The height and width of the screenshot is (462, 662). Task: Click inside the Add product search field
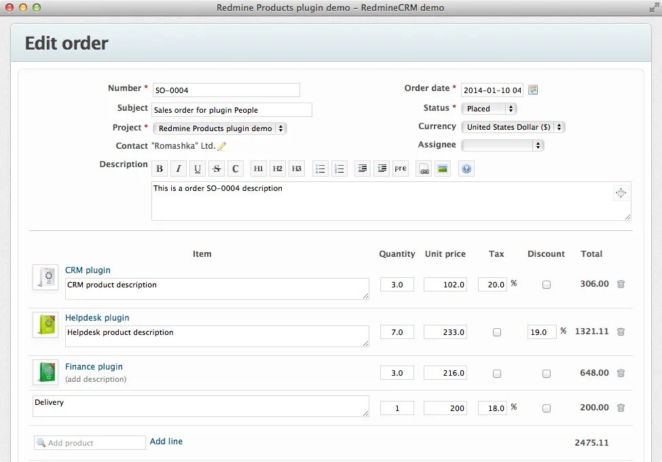click(x=88, y=442)
